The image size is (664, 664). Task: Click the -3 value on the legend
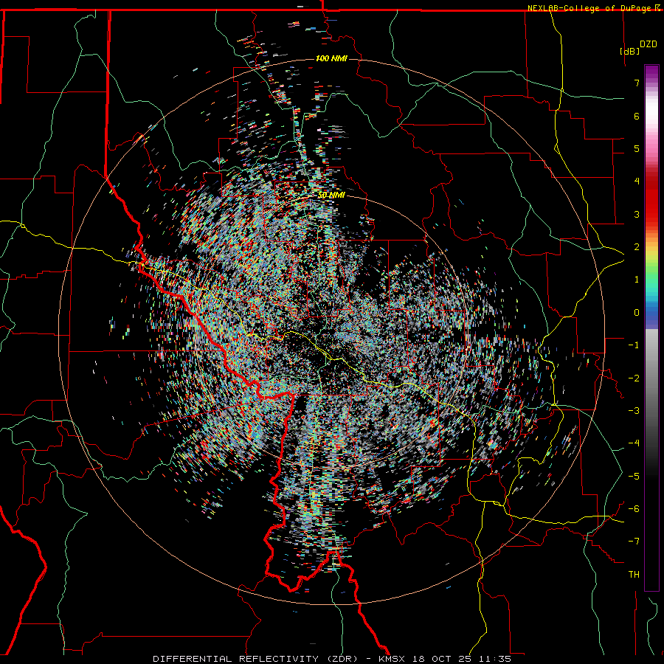click(x=634, y=411)
